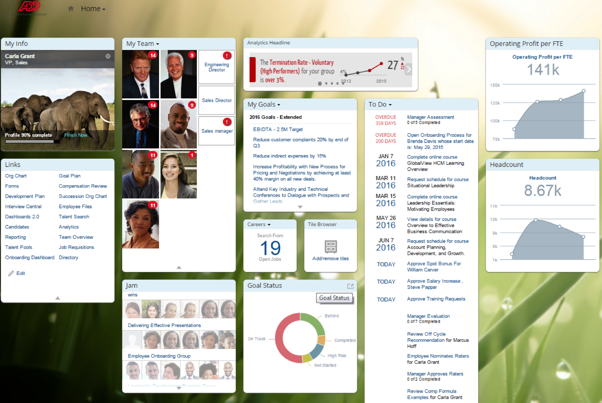
Task: Open the Manager Assessment to-do item
Action: click(x=430, y=117)
